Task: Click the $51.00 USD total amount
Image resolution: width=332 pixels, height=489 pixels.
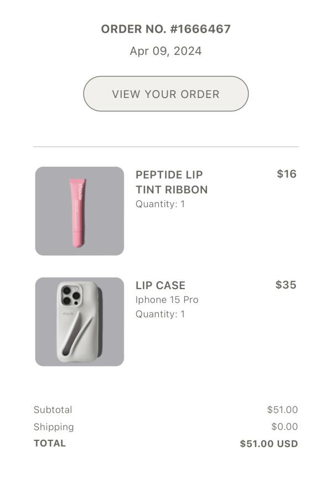Action: [x=269, y=444]
